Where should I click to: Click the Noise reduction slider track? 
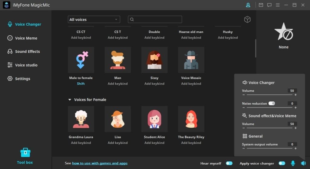point(269,107)
